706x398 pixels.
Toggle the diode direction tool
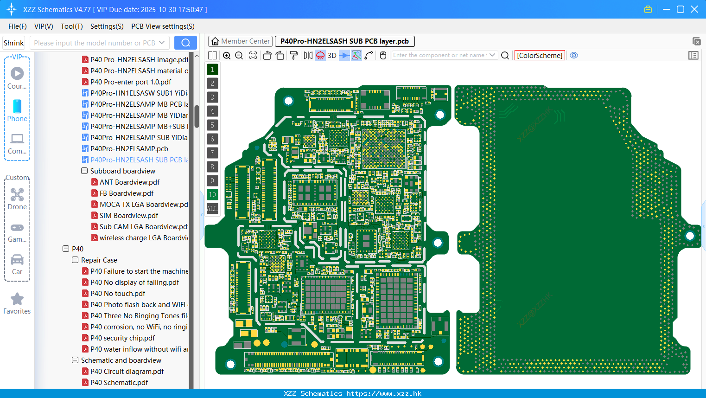[344, 55]
